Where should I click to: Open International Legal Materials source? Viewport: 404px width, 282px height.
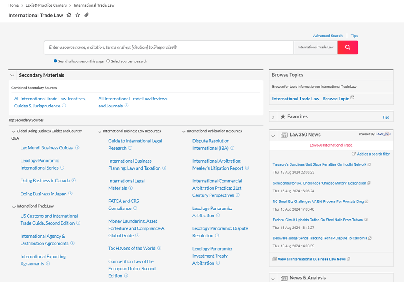(126, 184)
